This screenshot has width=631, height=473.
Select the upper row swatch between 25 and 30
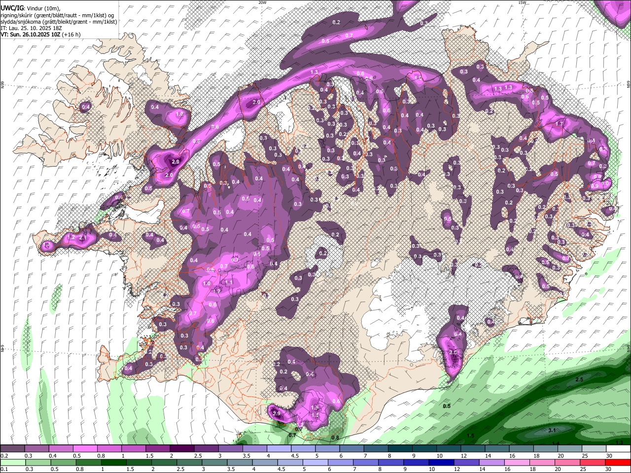594,449
